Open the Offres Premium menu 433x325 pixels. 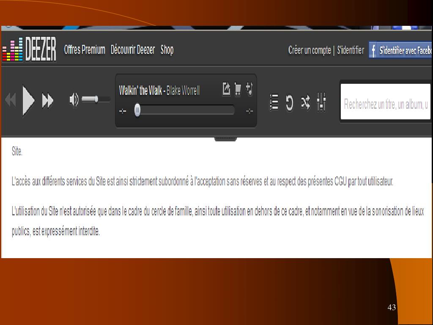click(85, 50)
